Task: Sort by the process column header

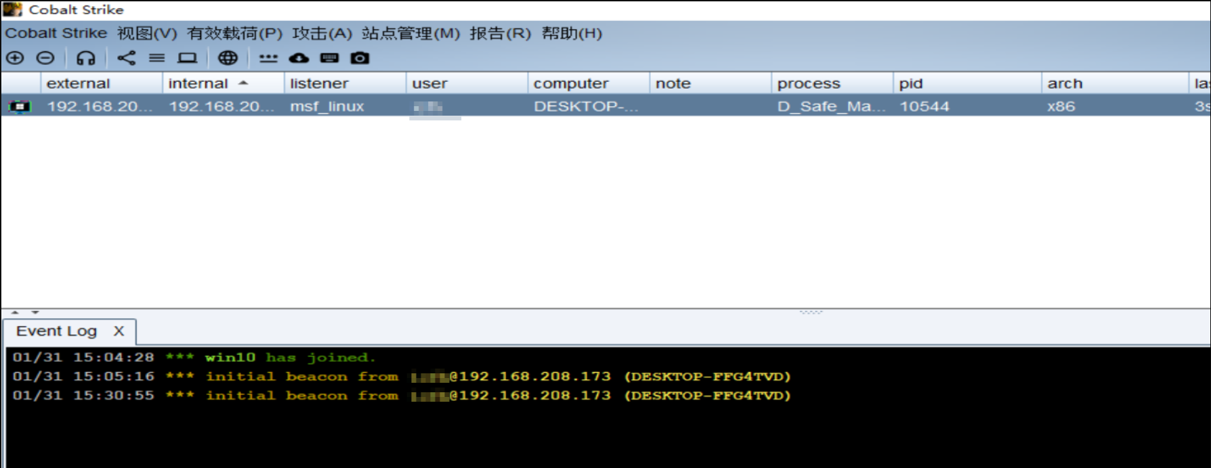Action: (832, 83)
